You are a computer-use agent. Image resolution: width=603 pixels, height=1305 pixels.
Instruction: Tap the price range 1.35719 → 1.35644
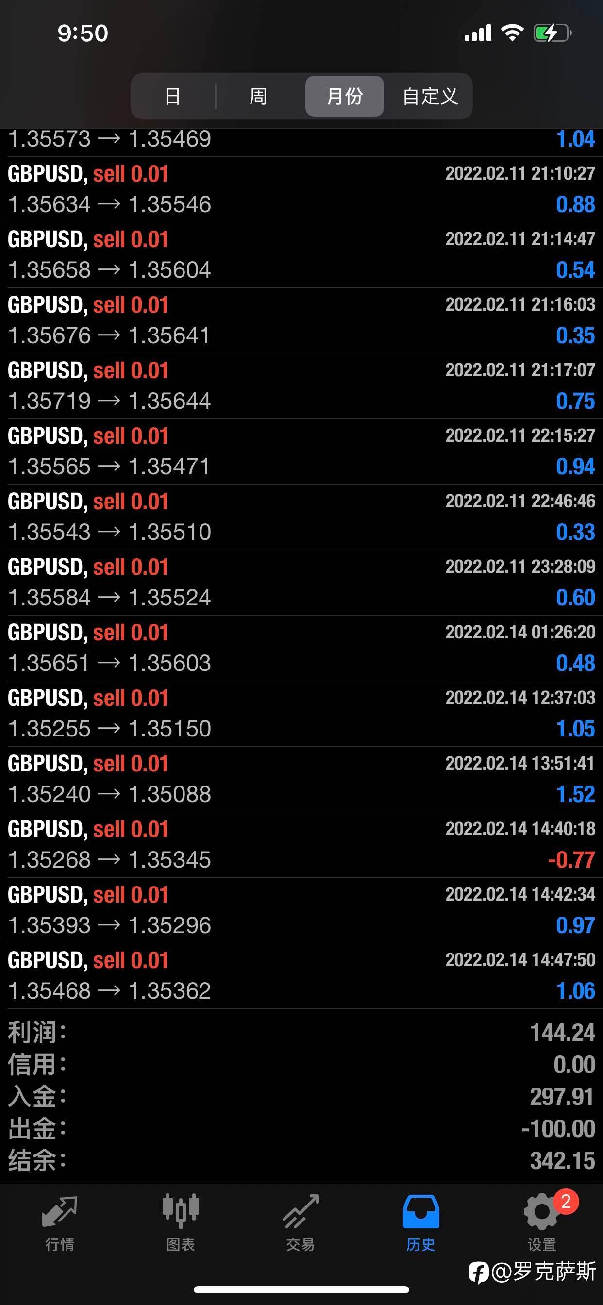[109, 401]
